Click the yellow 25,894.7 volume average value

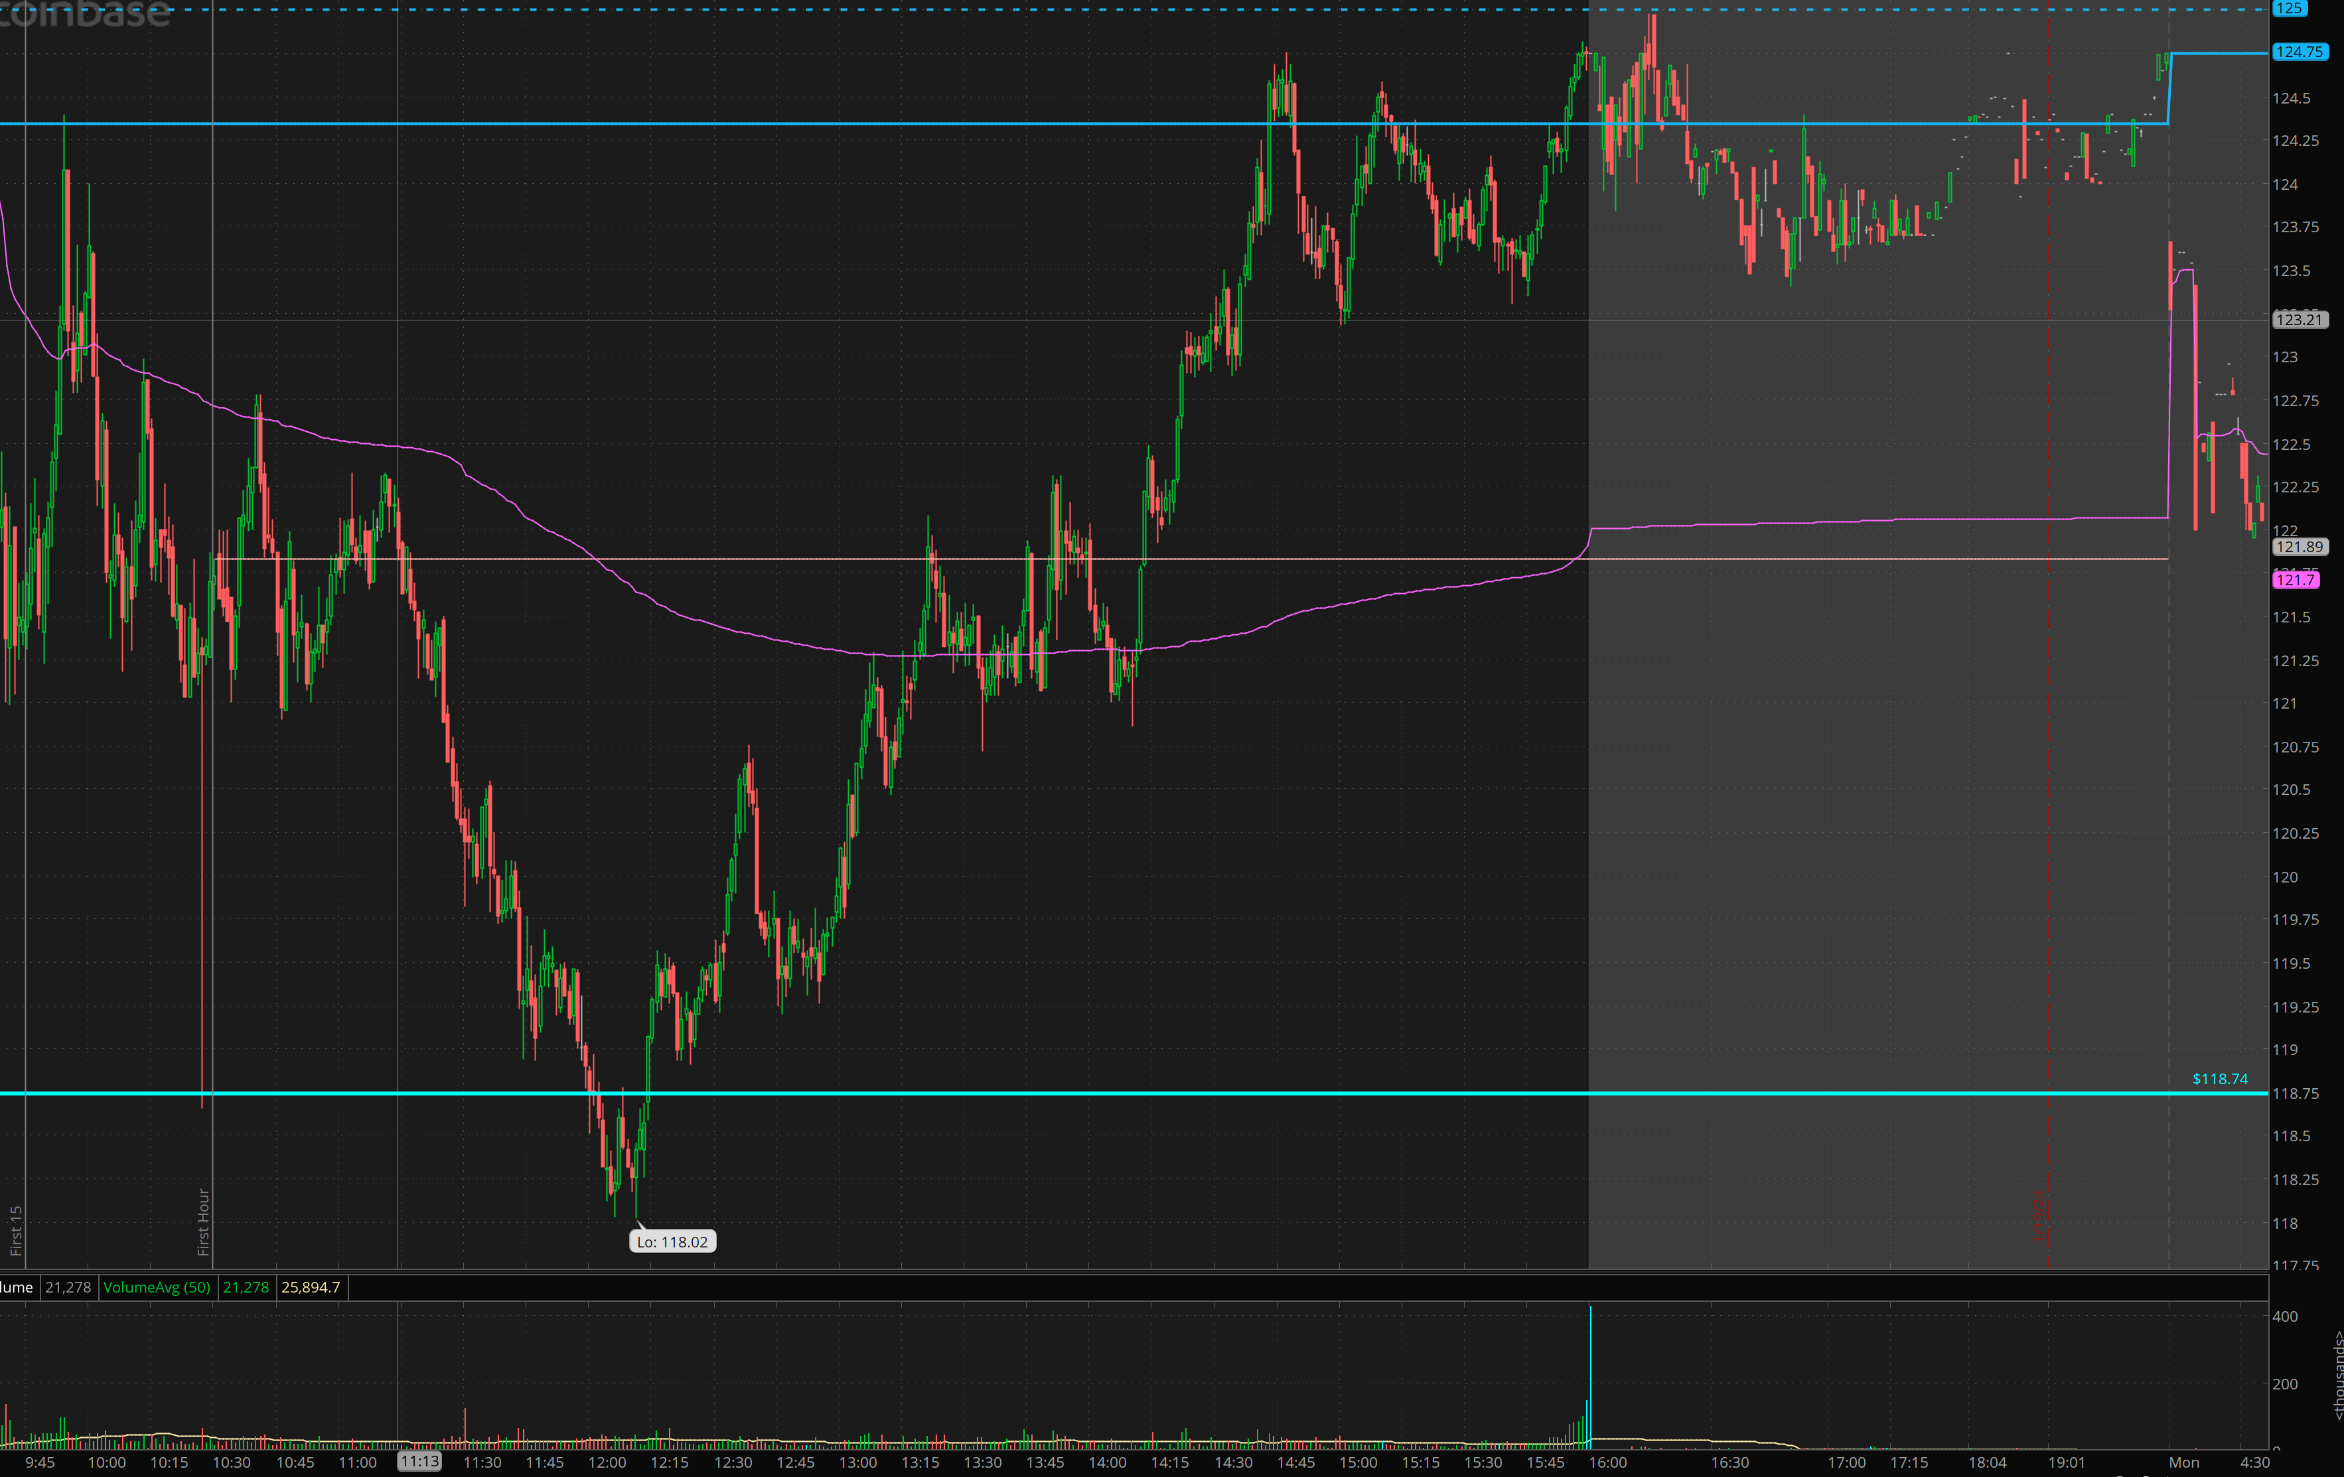pos(311,1287)
